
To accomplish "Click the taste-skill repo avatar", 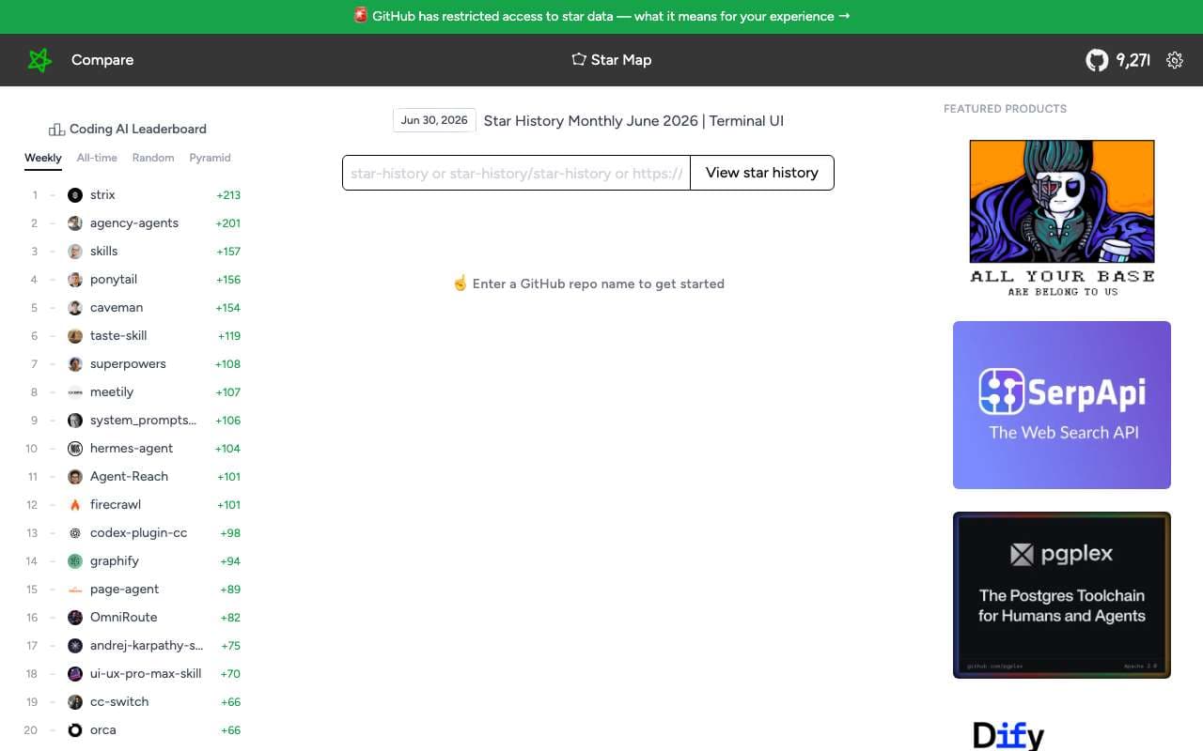I will click(75, 336).
